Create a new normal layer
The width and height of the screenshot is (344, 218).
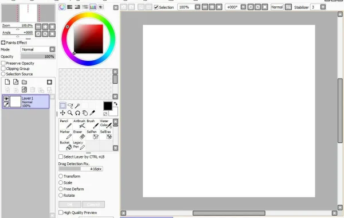tap(7, 82)
